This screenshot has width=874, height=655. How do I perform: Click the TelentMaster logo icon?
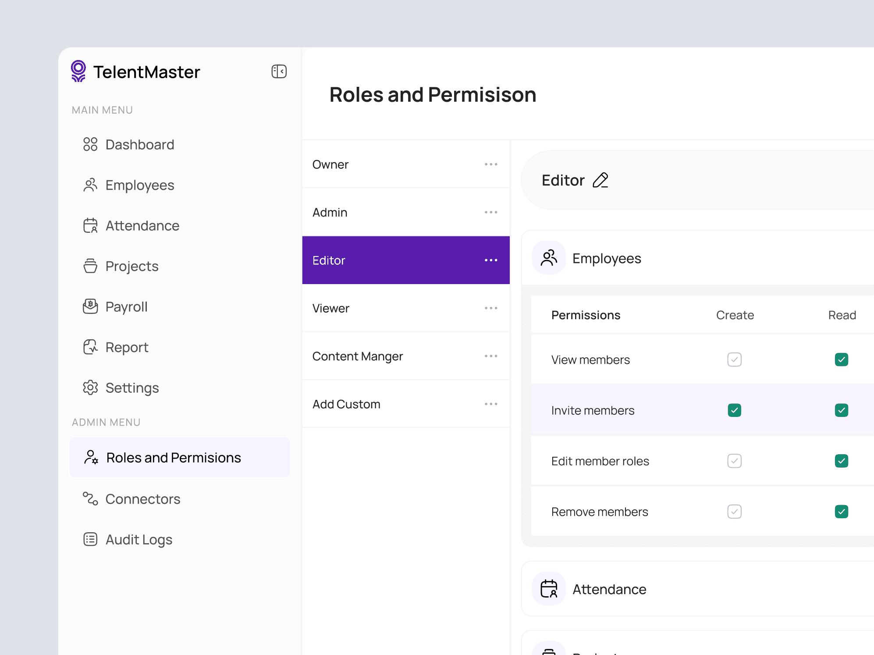point(78,71)
